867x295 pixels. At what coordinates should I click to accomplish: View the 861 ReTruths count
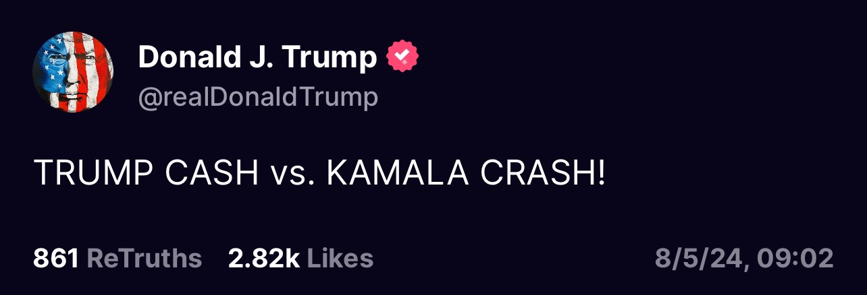[x=117, y=259]
